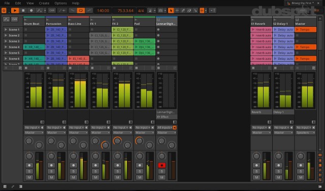Mute the Master track
Screen dimensions: 325x191
point(301,177)
